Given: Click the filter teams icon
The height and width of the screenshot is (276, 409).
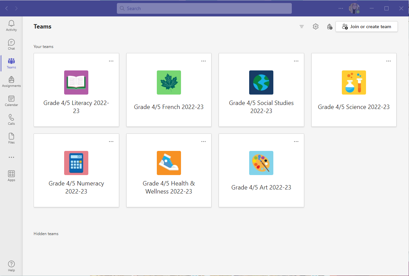Looking at the screenshot, I should pyautogui.click(x=302, y=27).
